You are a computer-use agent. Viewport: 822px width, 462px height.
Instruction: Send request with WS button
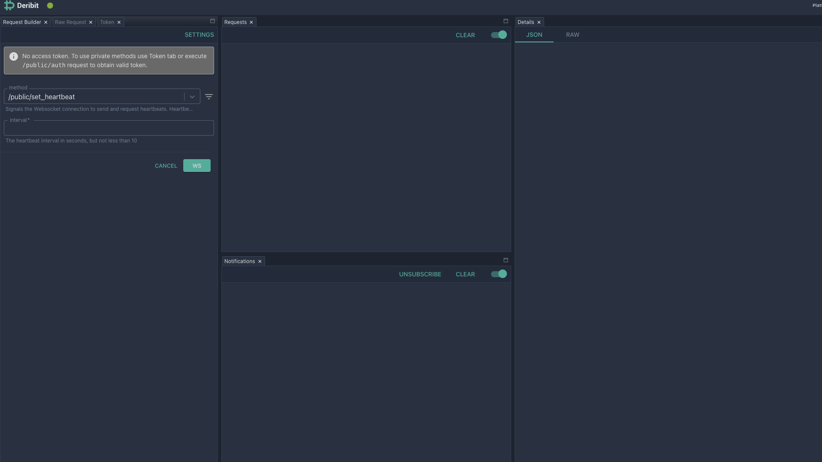tap(197, 166)
